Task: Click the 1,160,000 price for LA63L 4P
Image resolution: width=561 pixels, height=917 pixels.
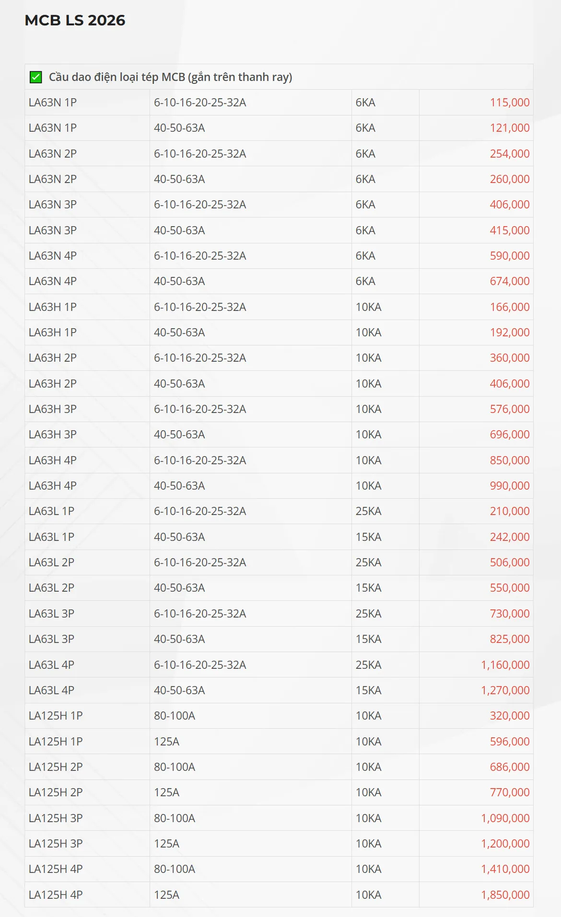Action: point(505,665)
